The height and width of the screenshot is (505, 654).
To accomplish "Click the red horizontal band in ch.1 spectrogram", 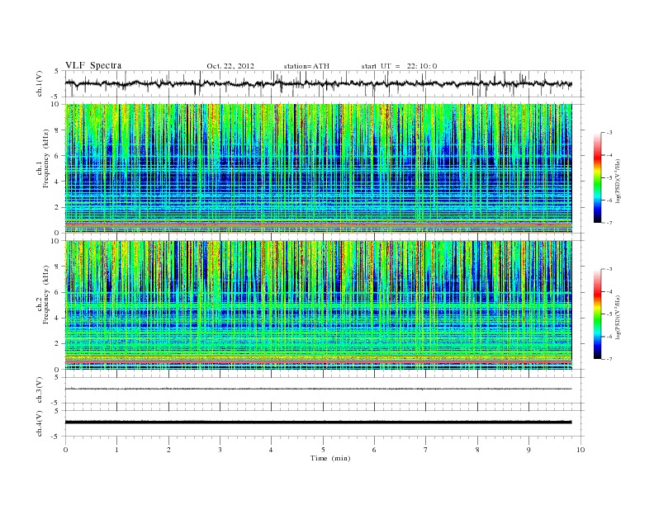I will pyautogui.click(x=318, y=224).
